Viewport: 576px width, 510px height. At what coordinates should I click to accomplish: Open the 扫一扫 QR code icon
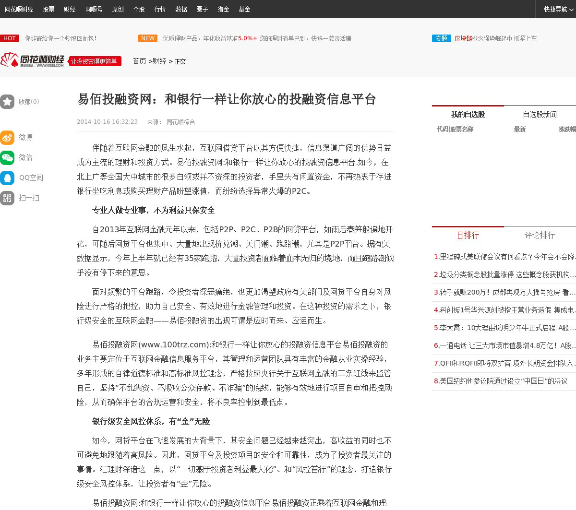[x=7, y=198]
